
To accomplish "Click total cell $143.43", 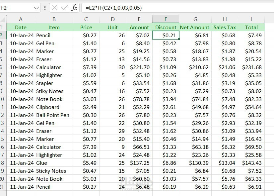I will click(x=251, y=163).
